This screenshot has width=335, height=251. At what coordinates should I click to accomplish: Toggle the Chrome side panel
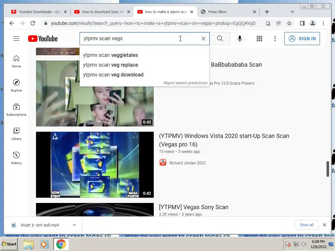point(302,23)
